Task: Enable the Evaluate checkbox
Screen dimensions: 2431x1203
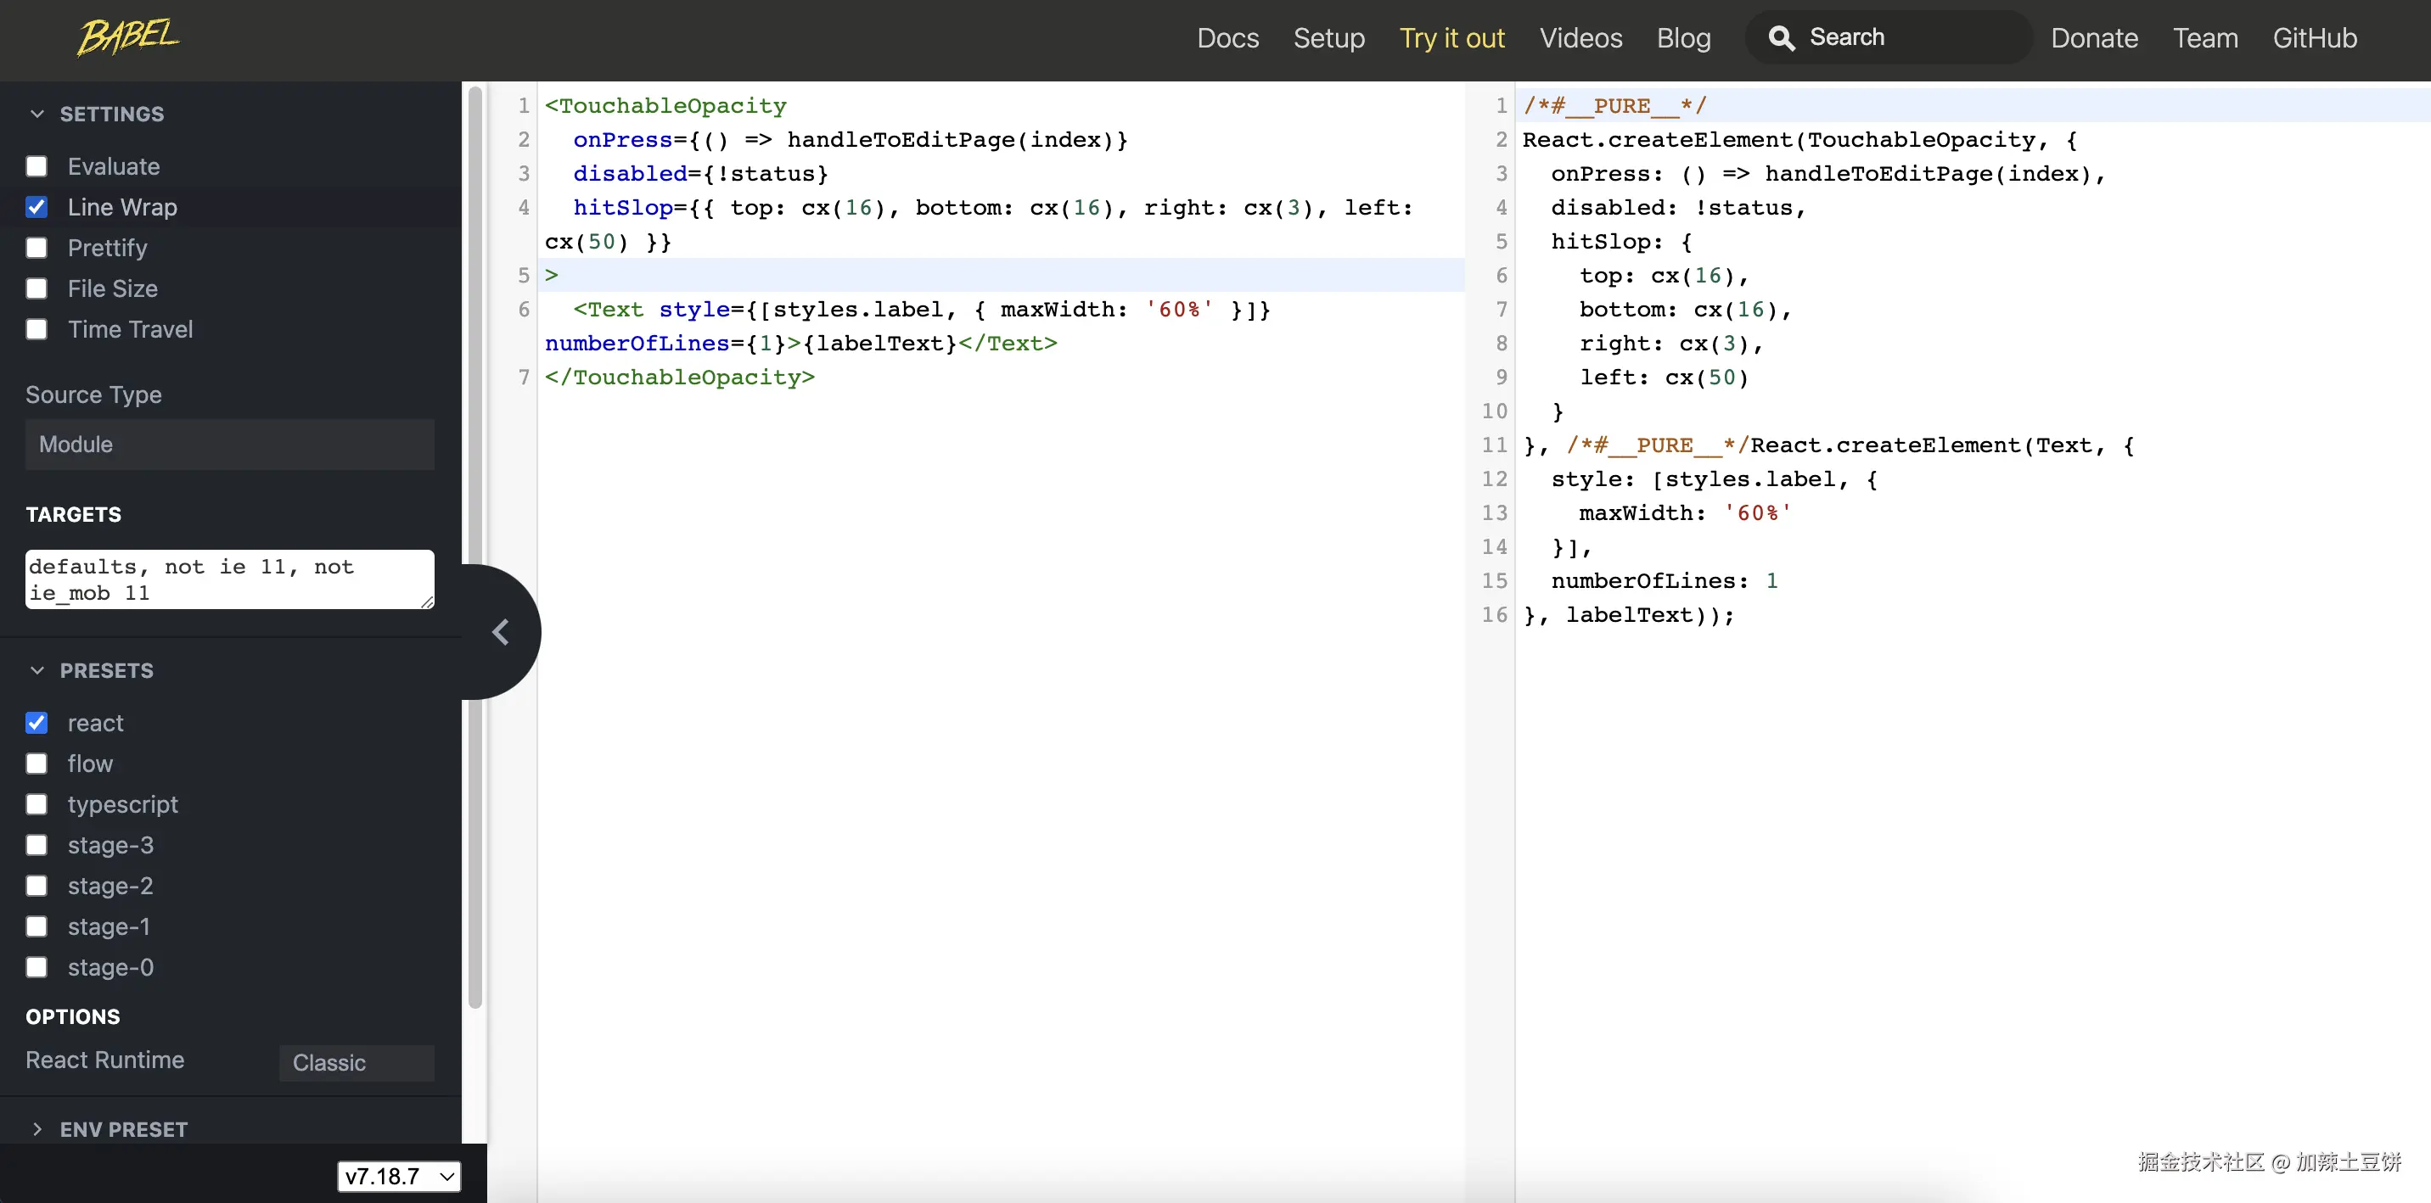Action: [x=36, y=167]
